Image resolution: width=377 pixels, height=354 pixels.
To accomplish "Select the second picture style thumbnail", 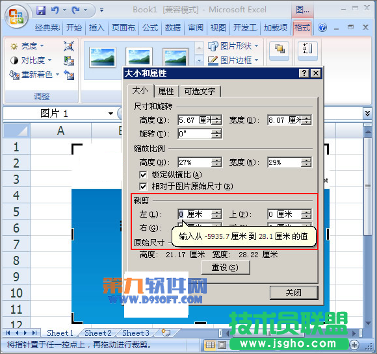I will click(x=138, y=57).
